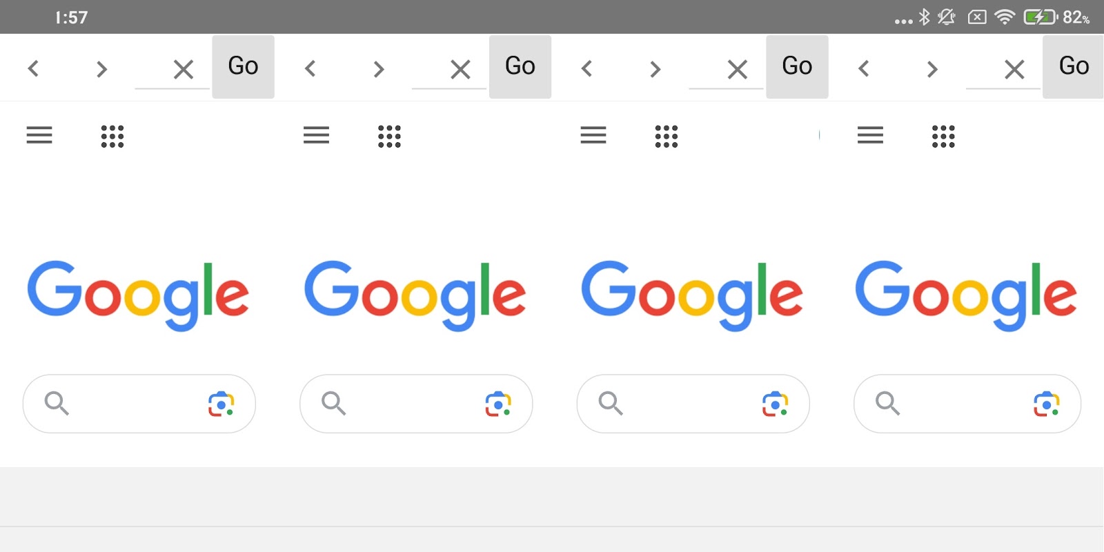Click the Google logo in the third pane

[x=692, y=295]
